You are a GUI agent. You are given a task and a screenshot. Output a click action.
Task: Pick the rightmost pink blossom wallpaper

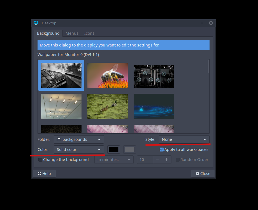[154, 129]
